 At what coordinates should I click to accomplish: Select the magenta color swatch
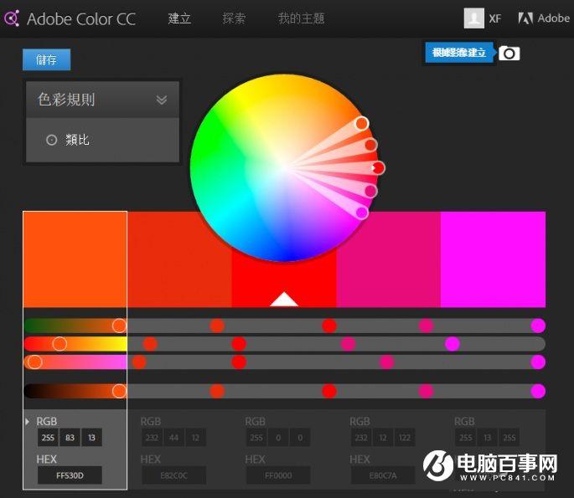tap(493, 259)
